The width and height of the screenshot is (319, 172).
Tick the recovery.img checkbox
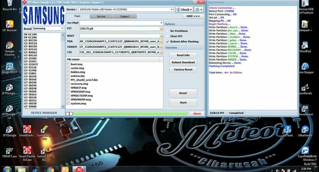click(68, 84)
